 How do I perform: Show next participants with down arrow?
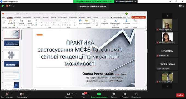(167, 86)
